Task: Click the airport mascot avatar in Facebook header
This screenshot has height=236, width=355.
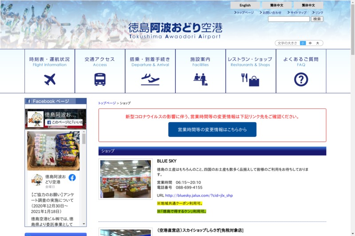Action: (35, 119)
